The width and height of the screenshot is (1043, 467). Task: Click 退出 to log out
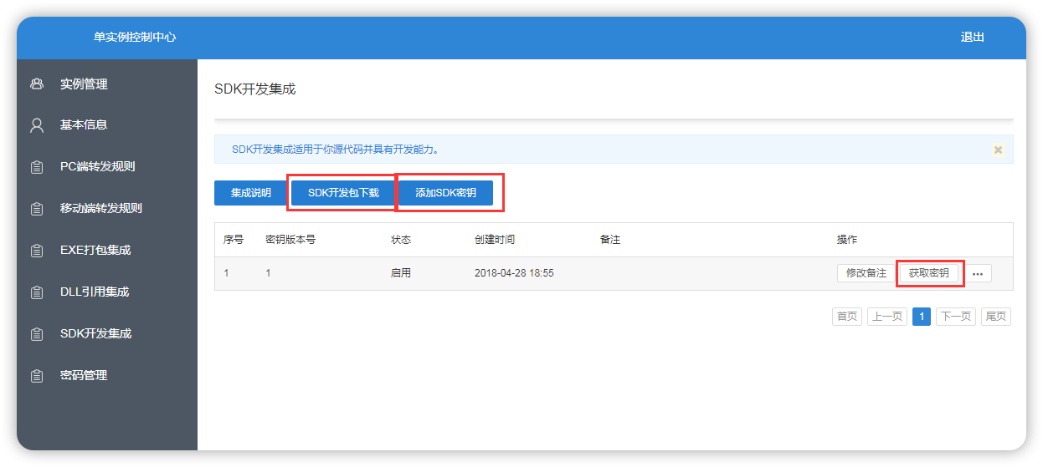coord(973,38)
